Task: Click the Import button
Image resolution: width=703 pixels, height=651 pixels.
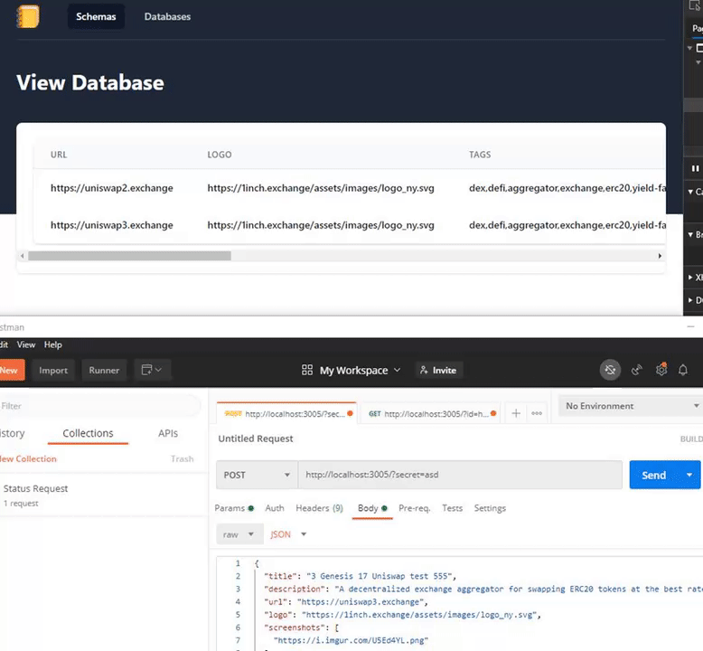Action: pyautogui.click(x=53, y=370)
